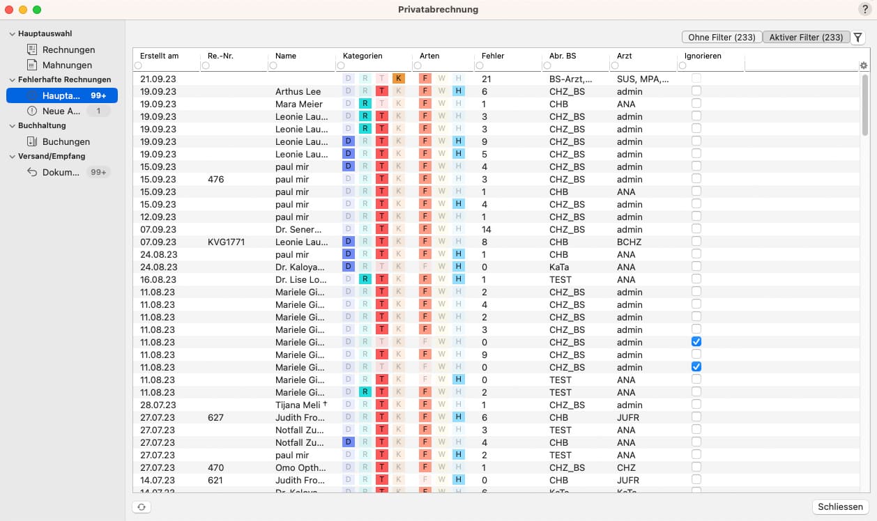This screenshot has height=521, width=877.
Task: Open Buchungen under Buchhaltung
Action: click(66, 141)
